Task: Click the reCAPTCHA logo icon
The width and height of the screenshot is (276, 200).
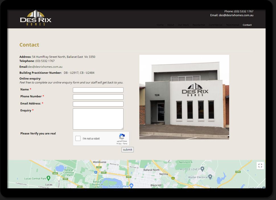Action: (x=122, y=137)
